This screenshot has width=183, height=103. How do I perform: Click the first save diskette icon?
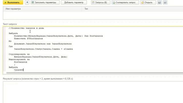click(x=160, y=3)
